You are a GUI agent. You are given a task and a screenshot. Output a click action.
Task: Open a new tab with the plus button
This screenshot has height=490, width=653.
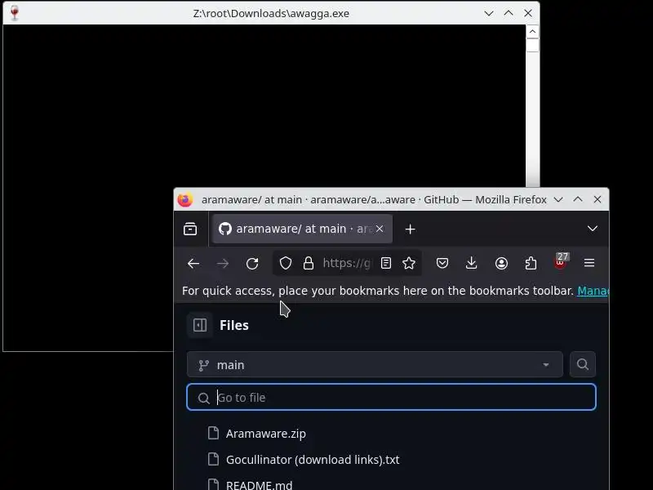[x=411, y=229]
